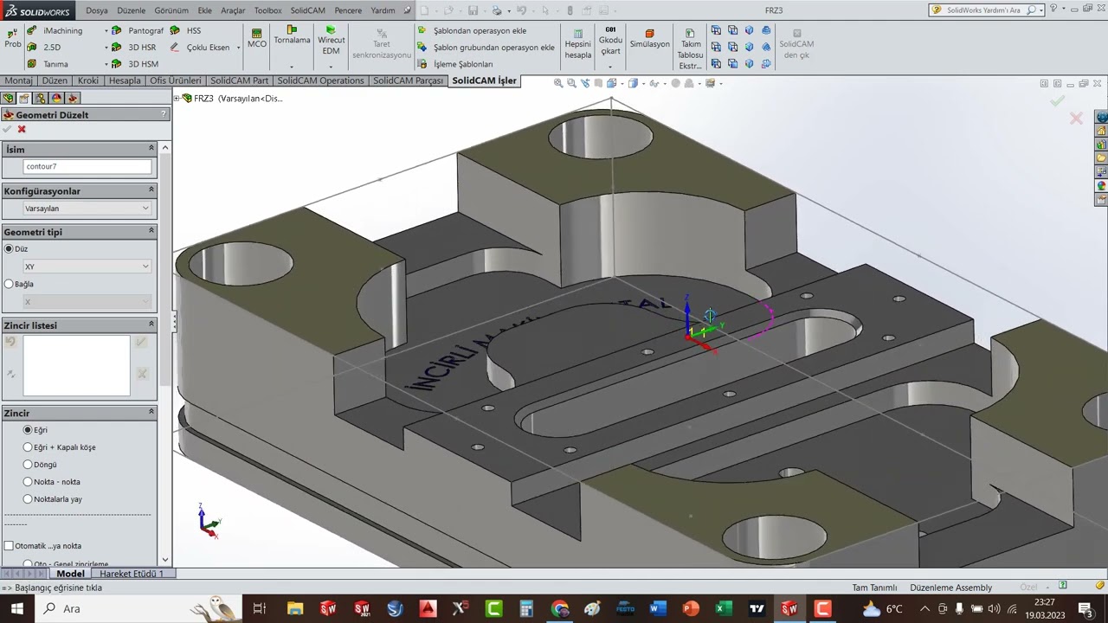
Task: Open Takım Tablosu Ekstr tool
Action: click(690, 48)
